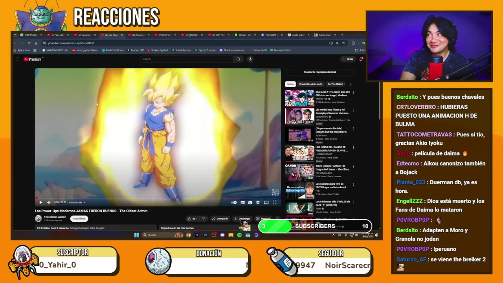503x283 pixels.
Task: Open a new browser tab plus
Action: (342, 35)
